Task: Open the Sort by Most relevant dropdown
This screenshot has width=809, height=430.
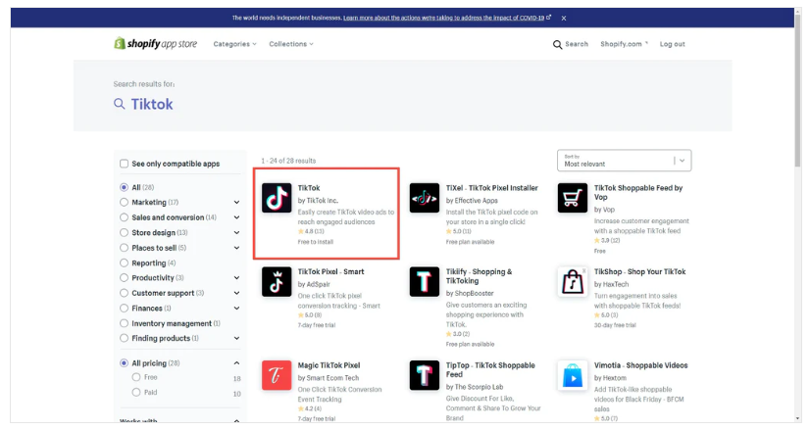Action: (x=625, y=161)
